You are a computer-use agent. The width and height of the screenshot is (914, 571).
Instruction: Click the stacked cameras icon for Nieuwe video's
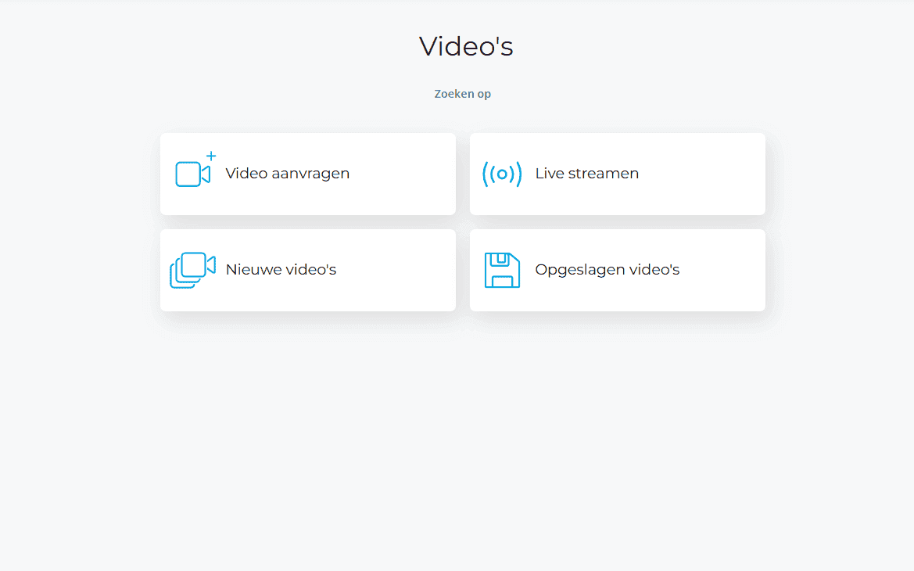click(192, 270)
